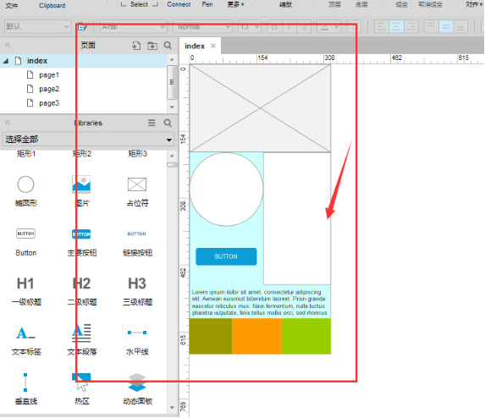Viewport: 485px width, 418px height.
Task: Select page2 in the page tree
Action: click(x=49, y=89)
